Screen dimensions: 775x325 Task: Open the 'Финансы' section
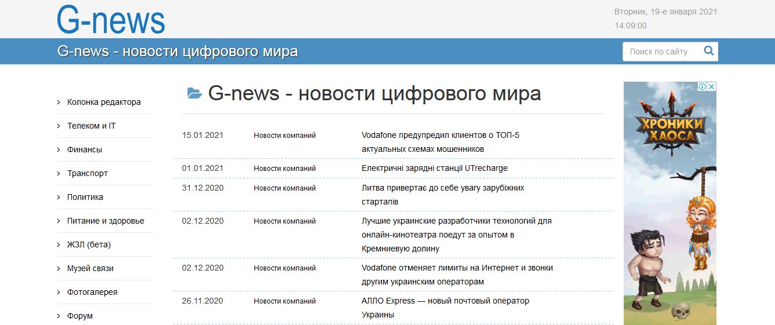[85, 149]
